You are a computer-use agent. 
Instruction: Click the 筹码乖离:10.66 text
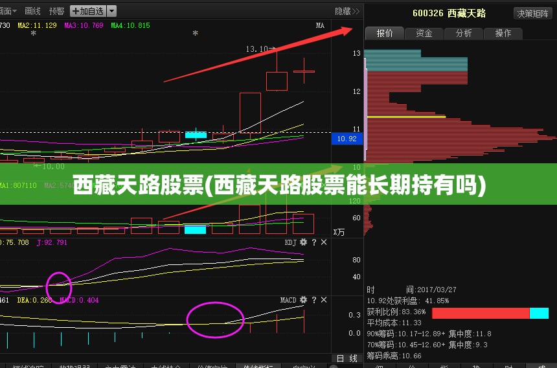pos(394,356)
